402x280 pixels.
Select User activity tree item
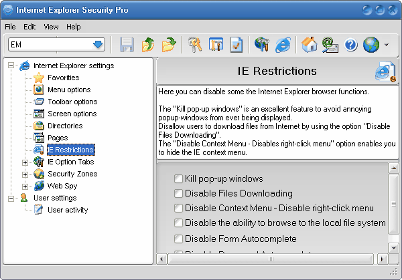coord(68,210)
